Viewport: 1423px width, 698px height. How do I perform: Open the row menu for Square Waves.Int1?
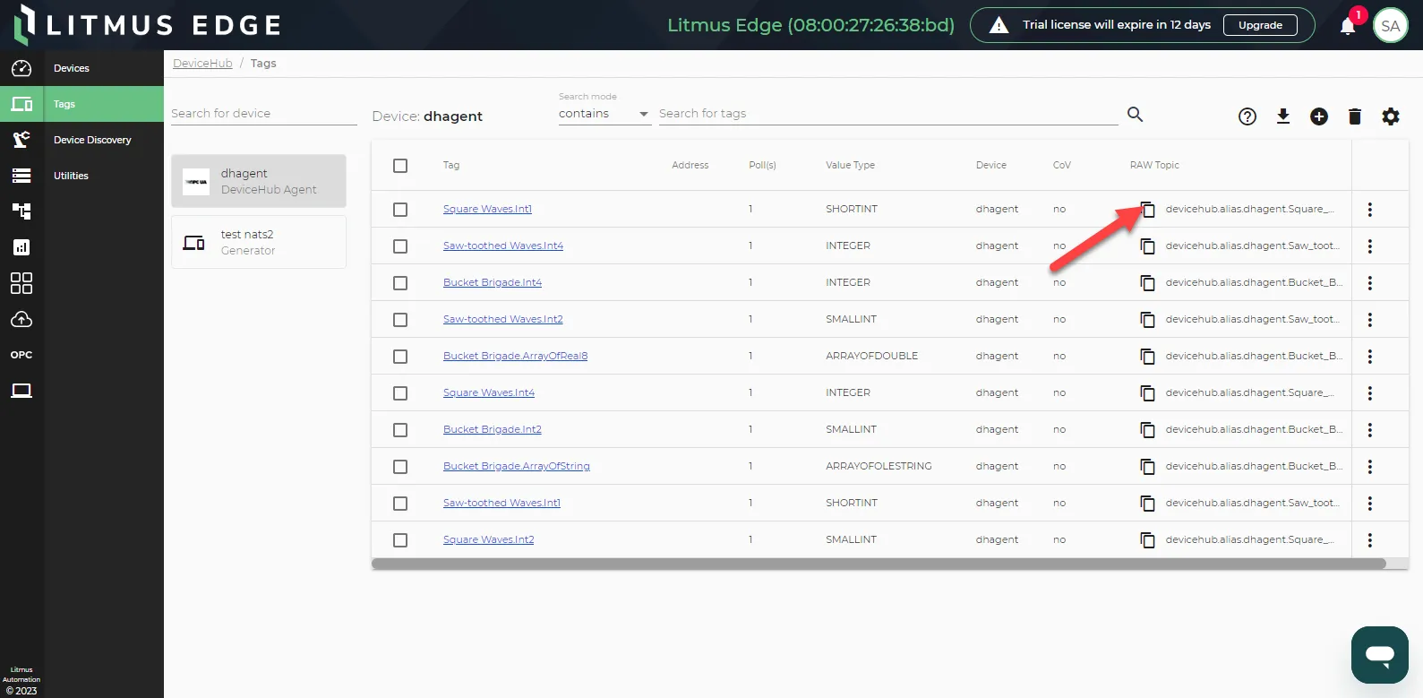coord(1369,210)
